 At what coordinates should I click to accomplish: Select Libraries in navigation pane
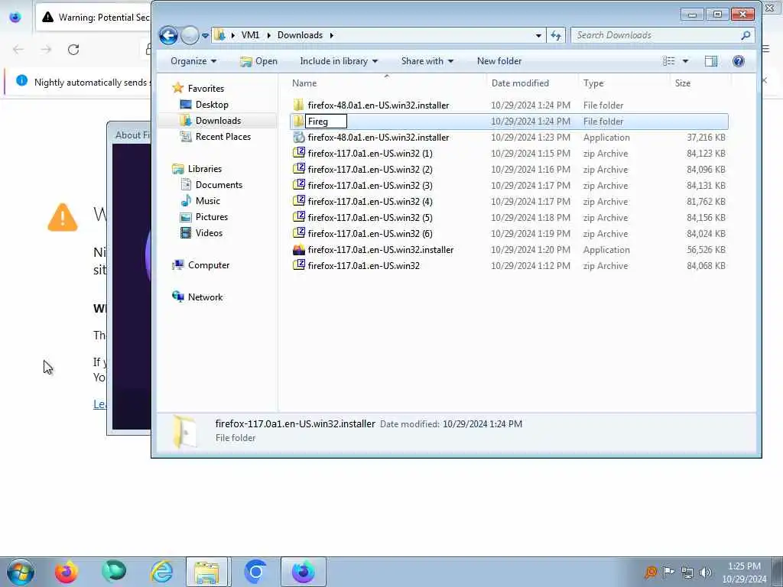(x=205, y=169)
